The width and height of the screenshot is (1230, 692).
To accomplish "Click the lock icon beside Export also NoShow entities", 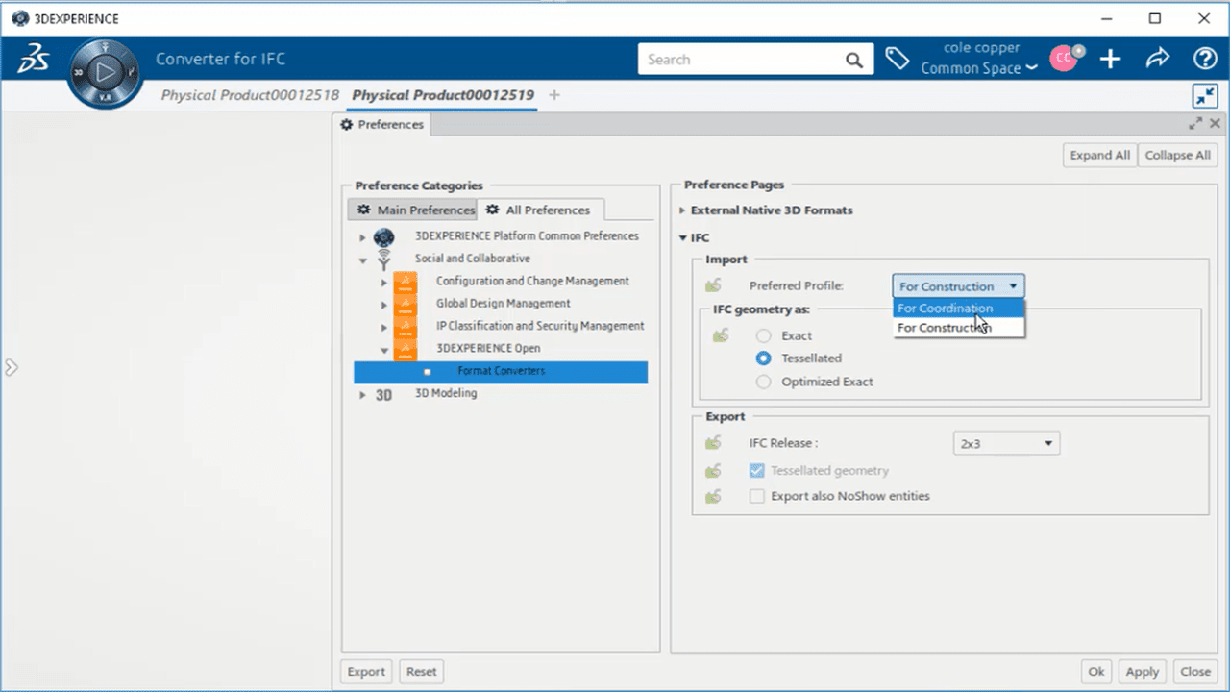I will click(713, 496).
